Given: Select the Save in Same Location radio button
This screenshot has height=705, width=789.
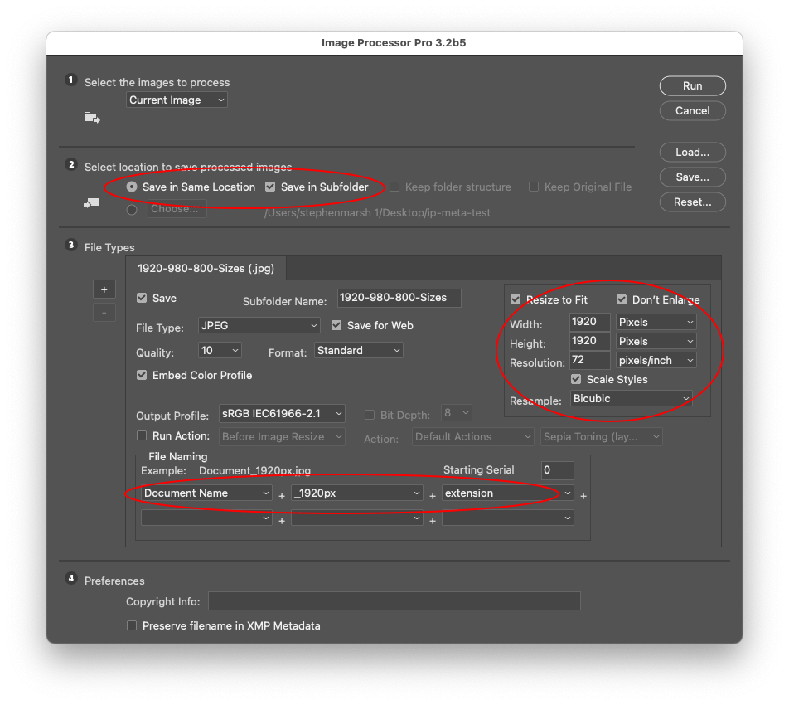Looking at the screenshot, I should point(132,187).
